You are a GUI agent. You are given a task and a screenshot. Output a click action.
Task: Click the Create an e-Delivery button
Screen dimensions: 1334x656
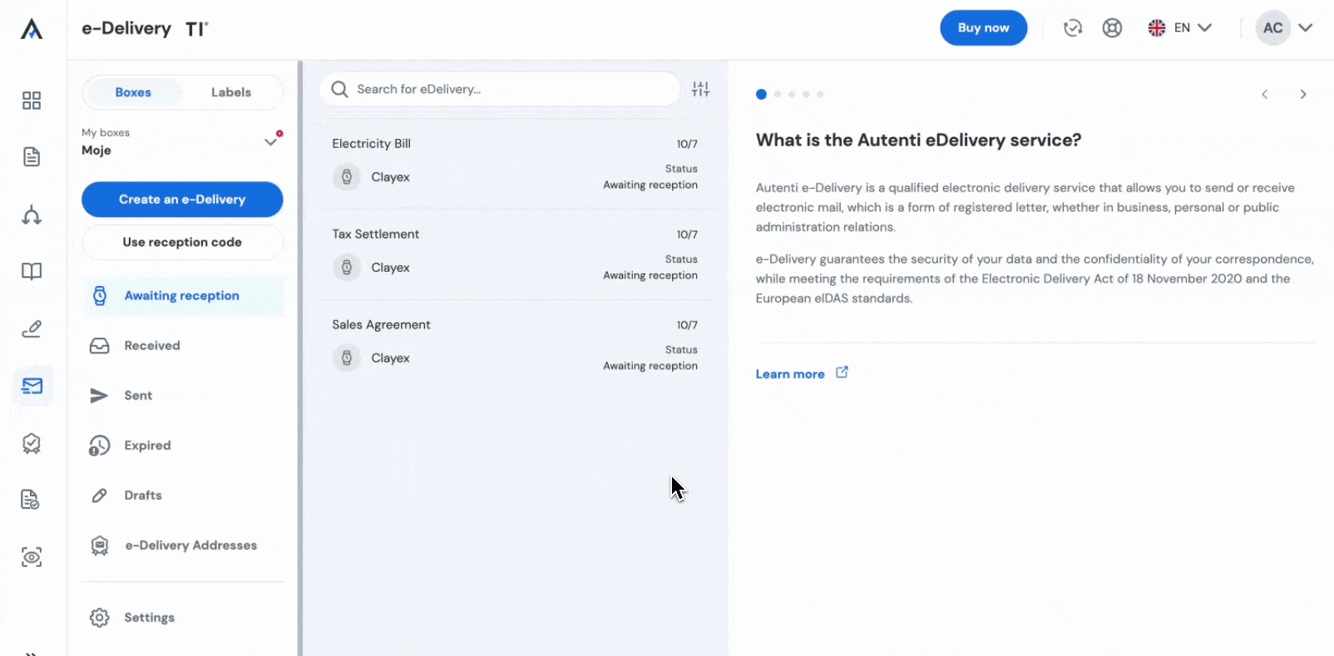(182, 200)
